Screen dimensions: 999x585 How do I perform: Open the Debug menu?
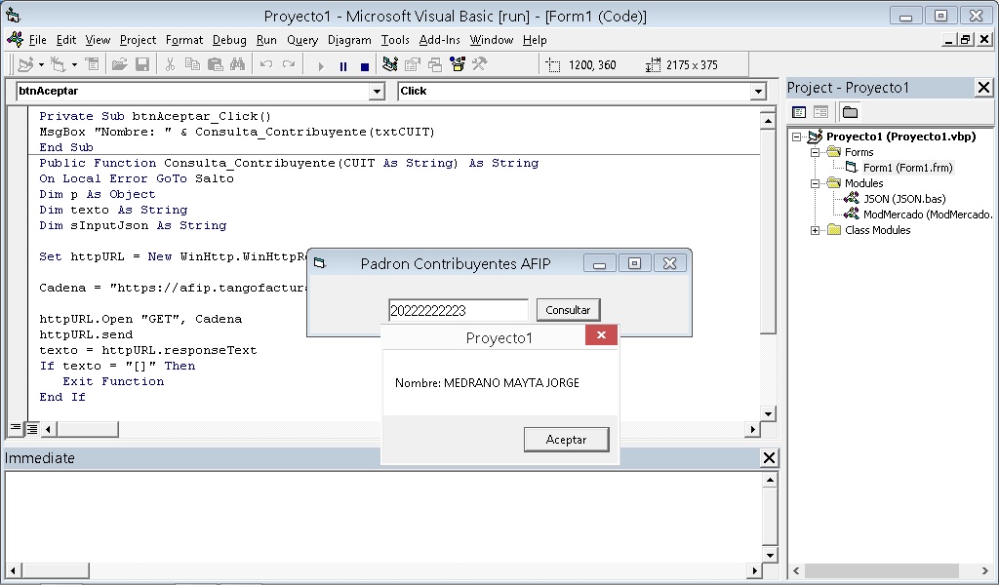[x=229, y=40]
